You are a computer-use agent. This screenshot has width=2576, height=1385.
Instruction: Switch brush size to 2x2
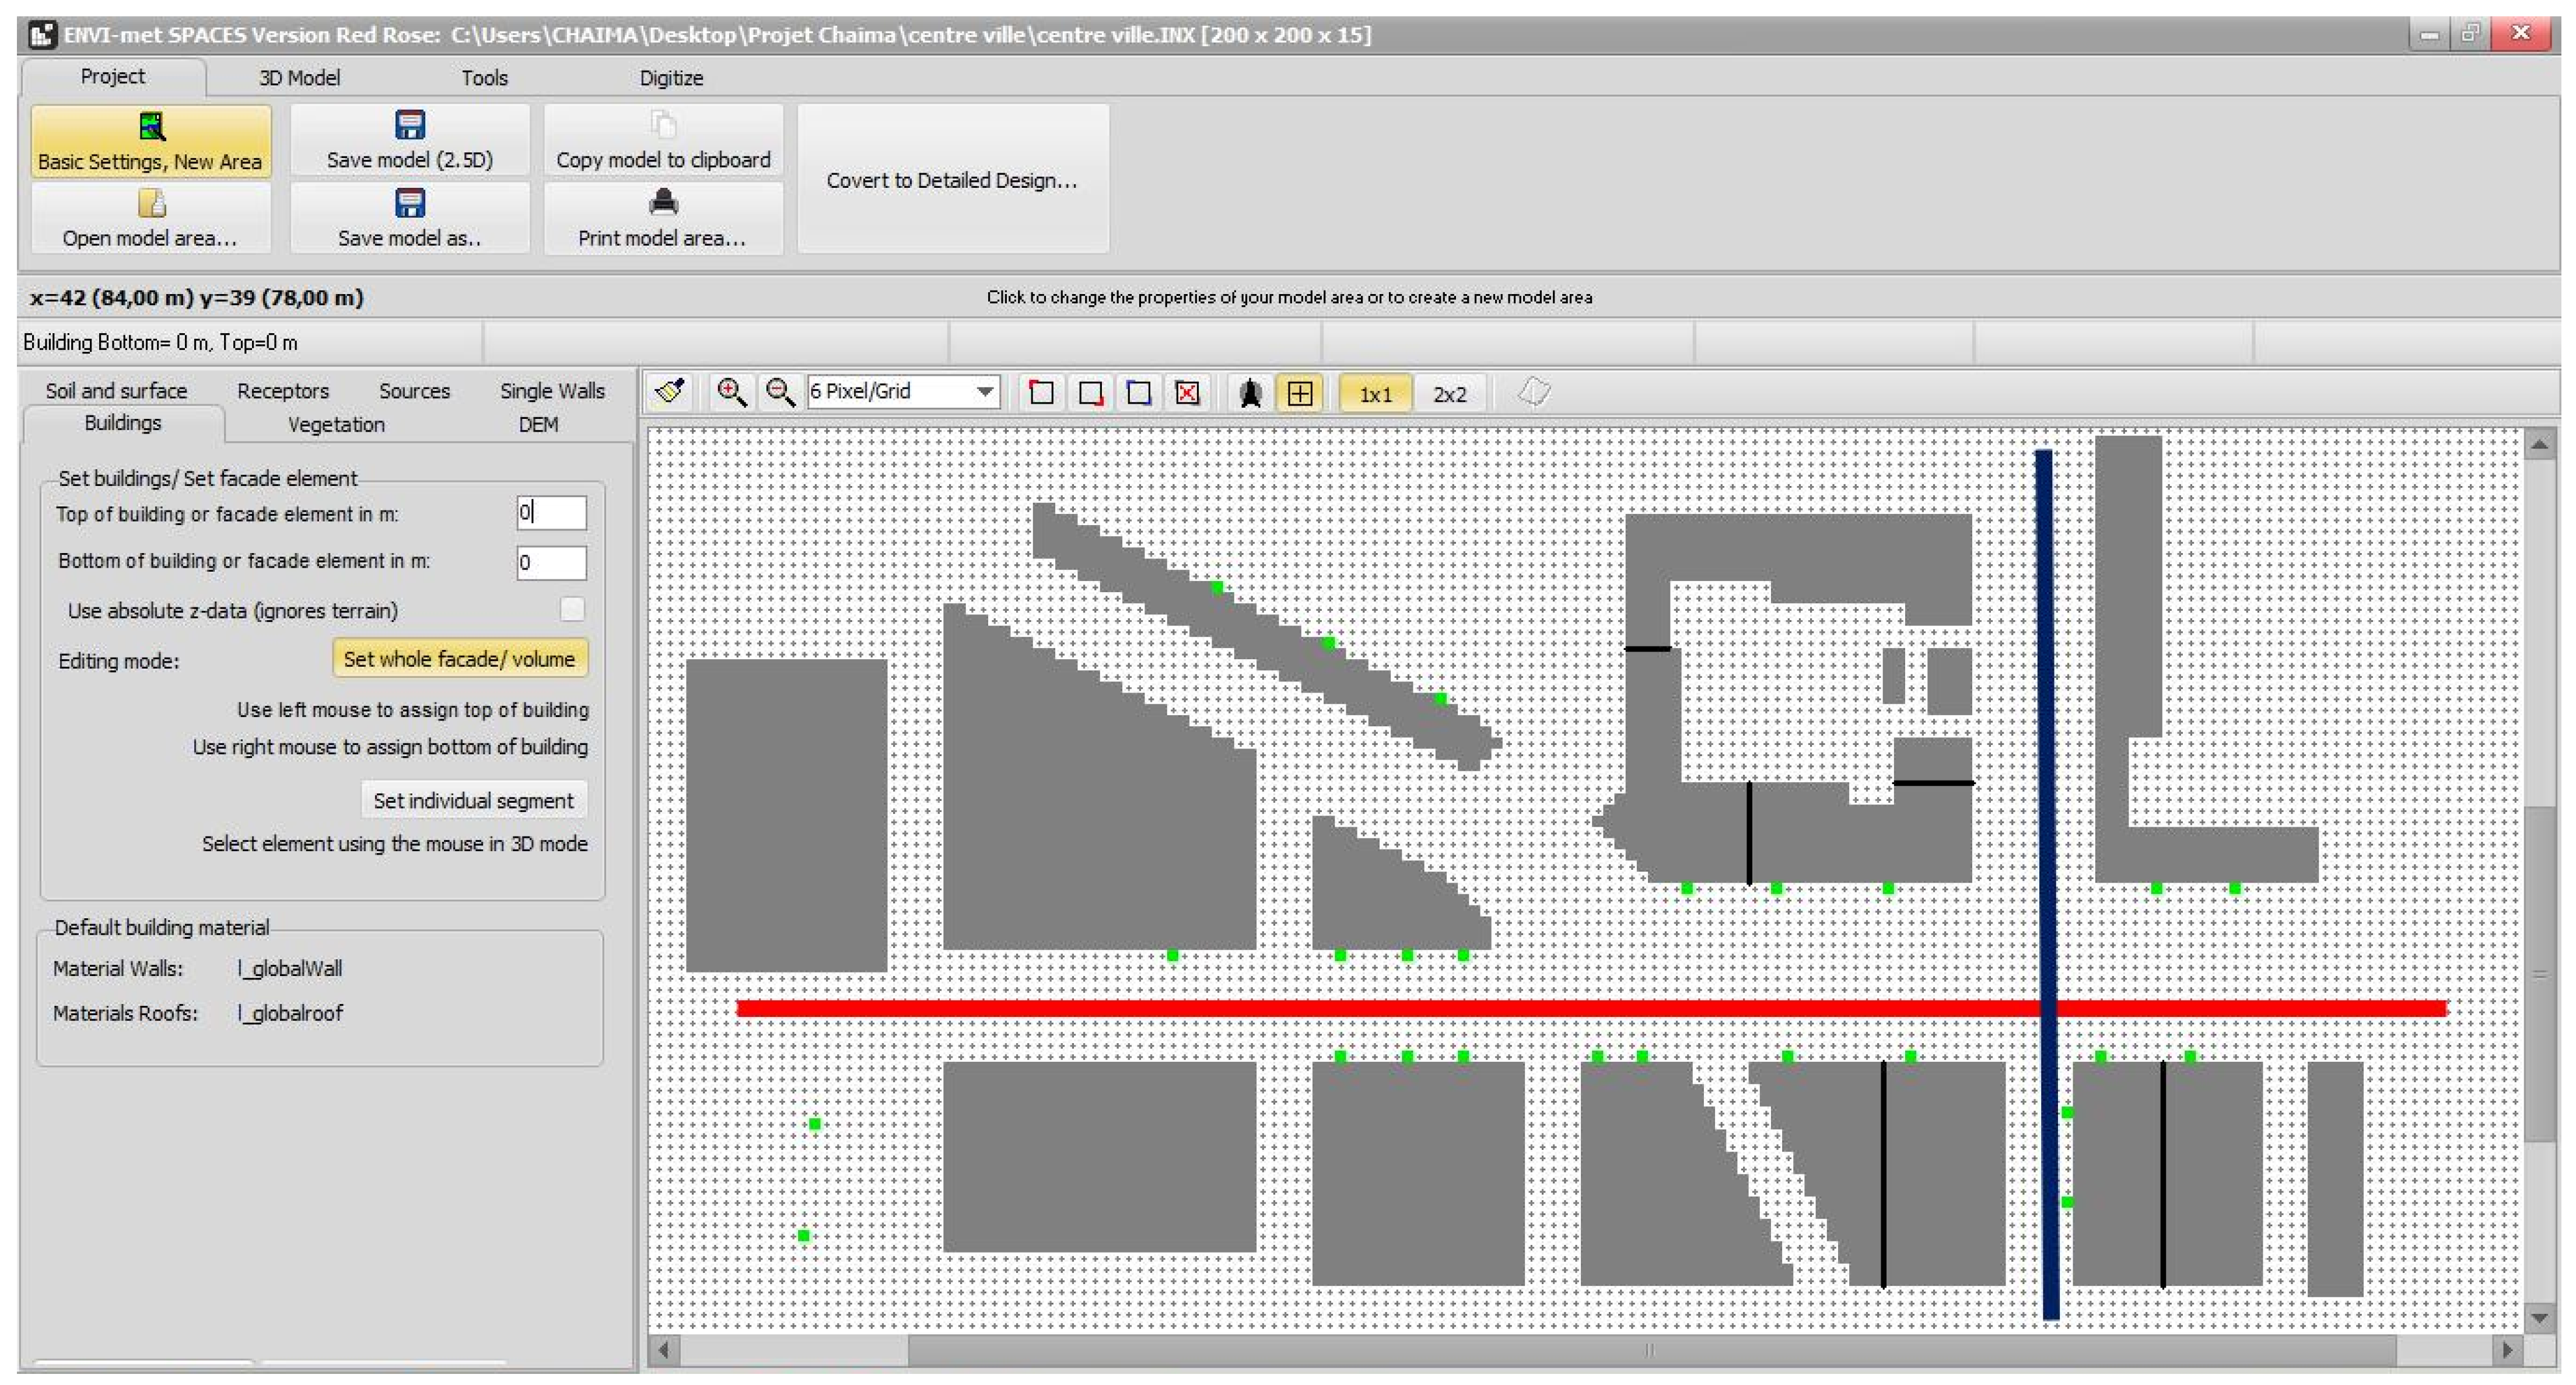(x=1449, y=394)
